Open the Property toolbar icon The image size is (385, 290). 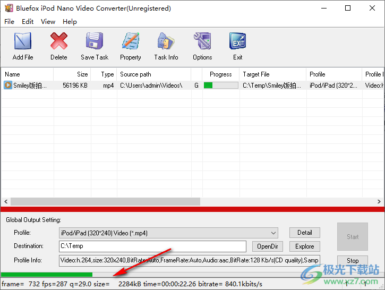pyautogui.click(x=131, y=41)
